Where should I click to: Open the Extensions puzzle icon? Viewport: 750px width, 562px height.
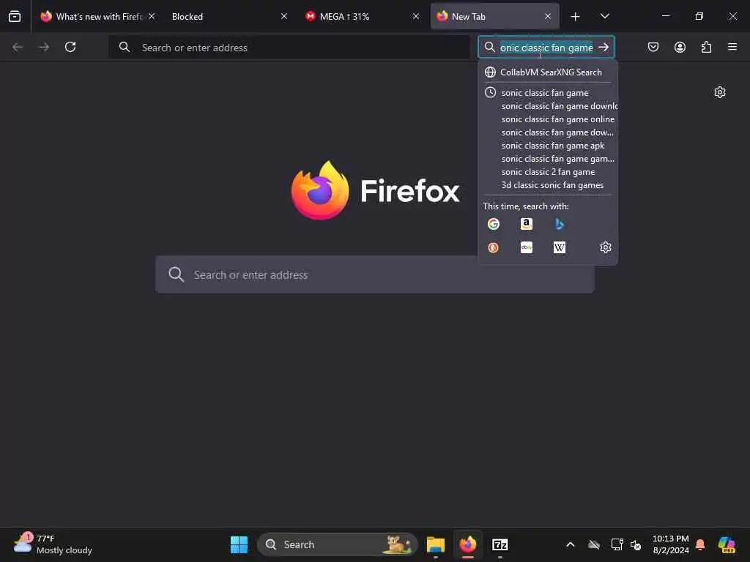coord(707,47)
